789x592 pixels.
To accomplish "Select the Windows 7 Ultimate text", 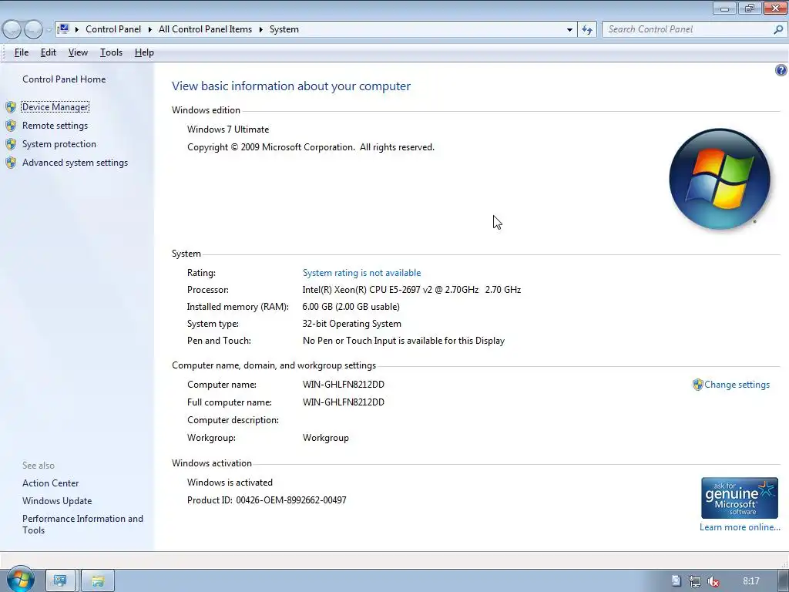I will point(228,129).
